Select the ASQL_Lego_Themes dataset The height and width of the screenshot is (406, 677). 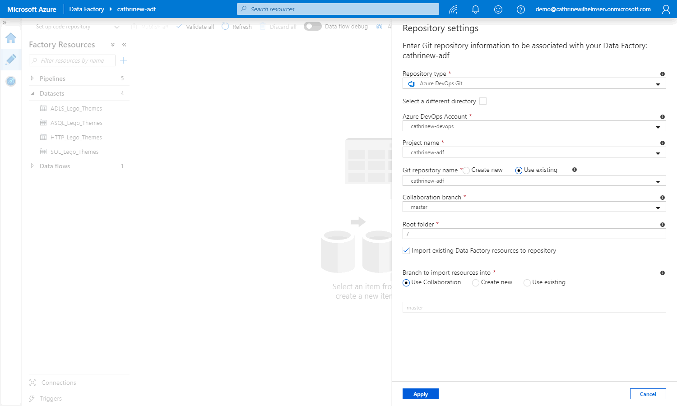pos(76,123)
